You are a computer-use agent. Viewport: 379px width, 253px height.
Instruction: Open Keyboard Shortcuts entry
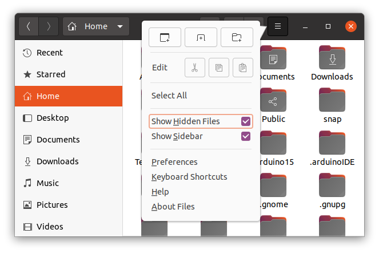pos(189,177)
